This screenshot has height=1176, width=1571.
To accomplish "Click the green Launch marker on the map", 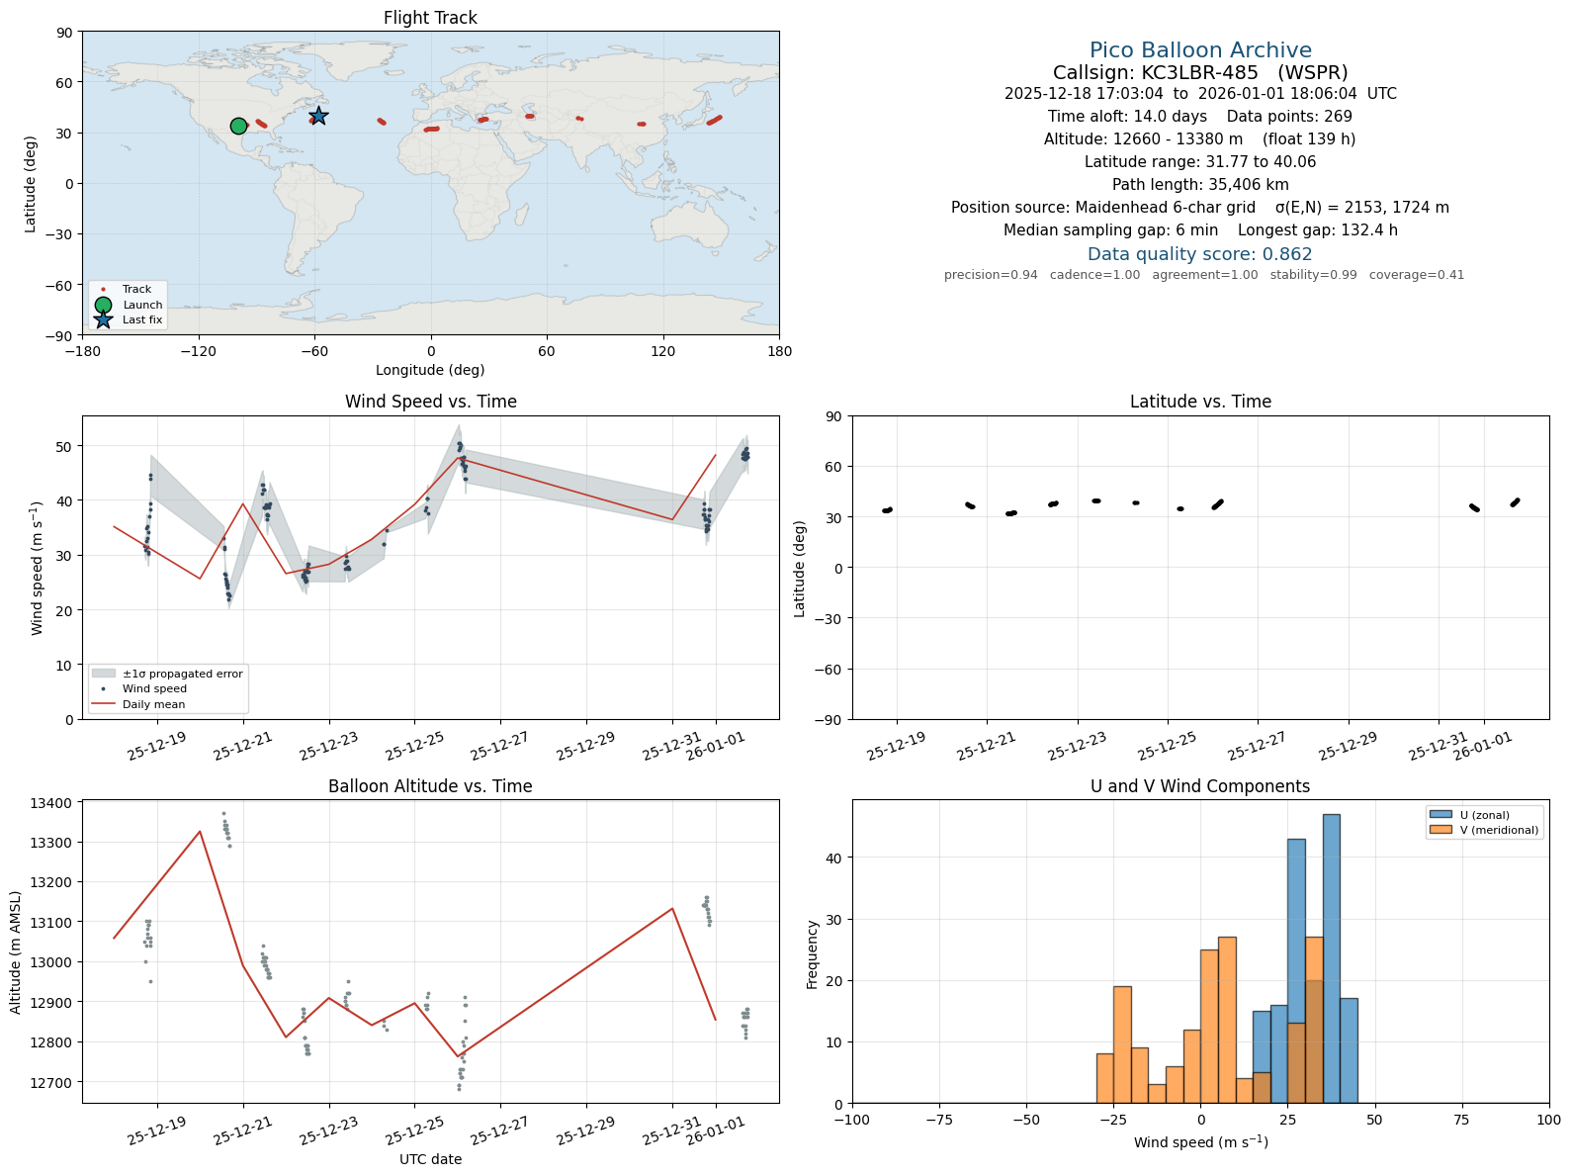I will 238,126.
